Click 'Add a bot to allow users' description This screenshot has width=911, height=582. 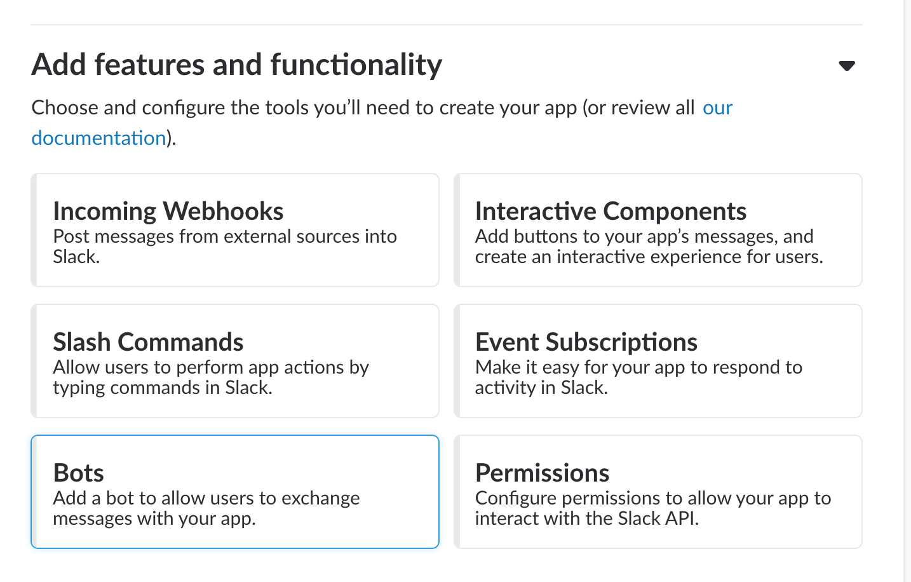(x=206, y=499)
